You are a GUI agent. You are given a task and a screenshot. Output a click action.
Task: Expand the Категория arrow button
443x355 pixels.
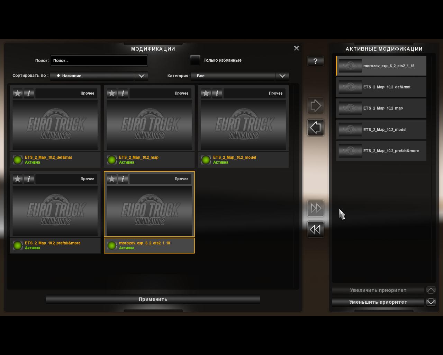point(282,76)
